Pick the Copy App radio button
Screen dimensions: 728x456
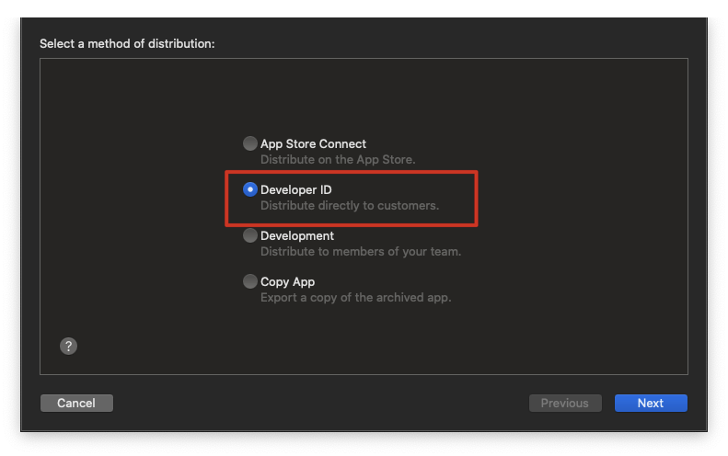(249, 281)
